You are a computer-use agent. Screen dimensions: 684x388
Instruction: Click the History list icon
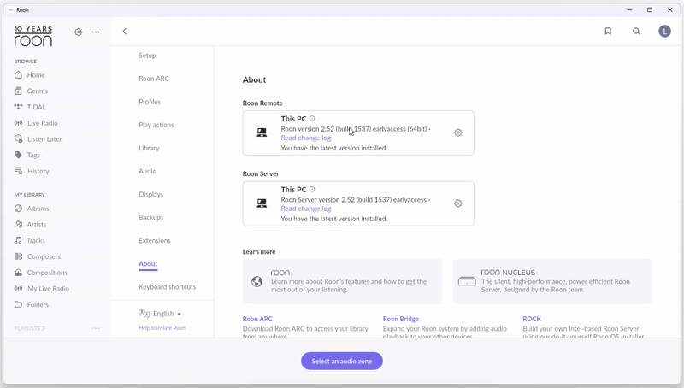pos(18,171)
